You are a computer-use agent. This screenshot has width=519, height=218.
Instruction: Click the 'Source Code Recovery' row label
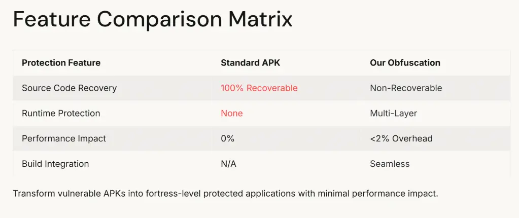[x=69, y=88]
